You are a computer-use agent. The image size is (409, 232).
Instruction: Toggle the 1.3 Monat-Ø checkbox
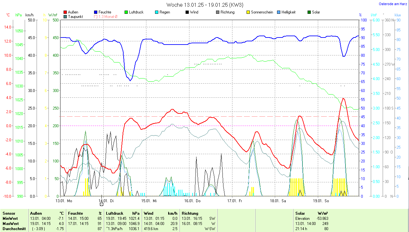[x=96, y=17]
